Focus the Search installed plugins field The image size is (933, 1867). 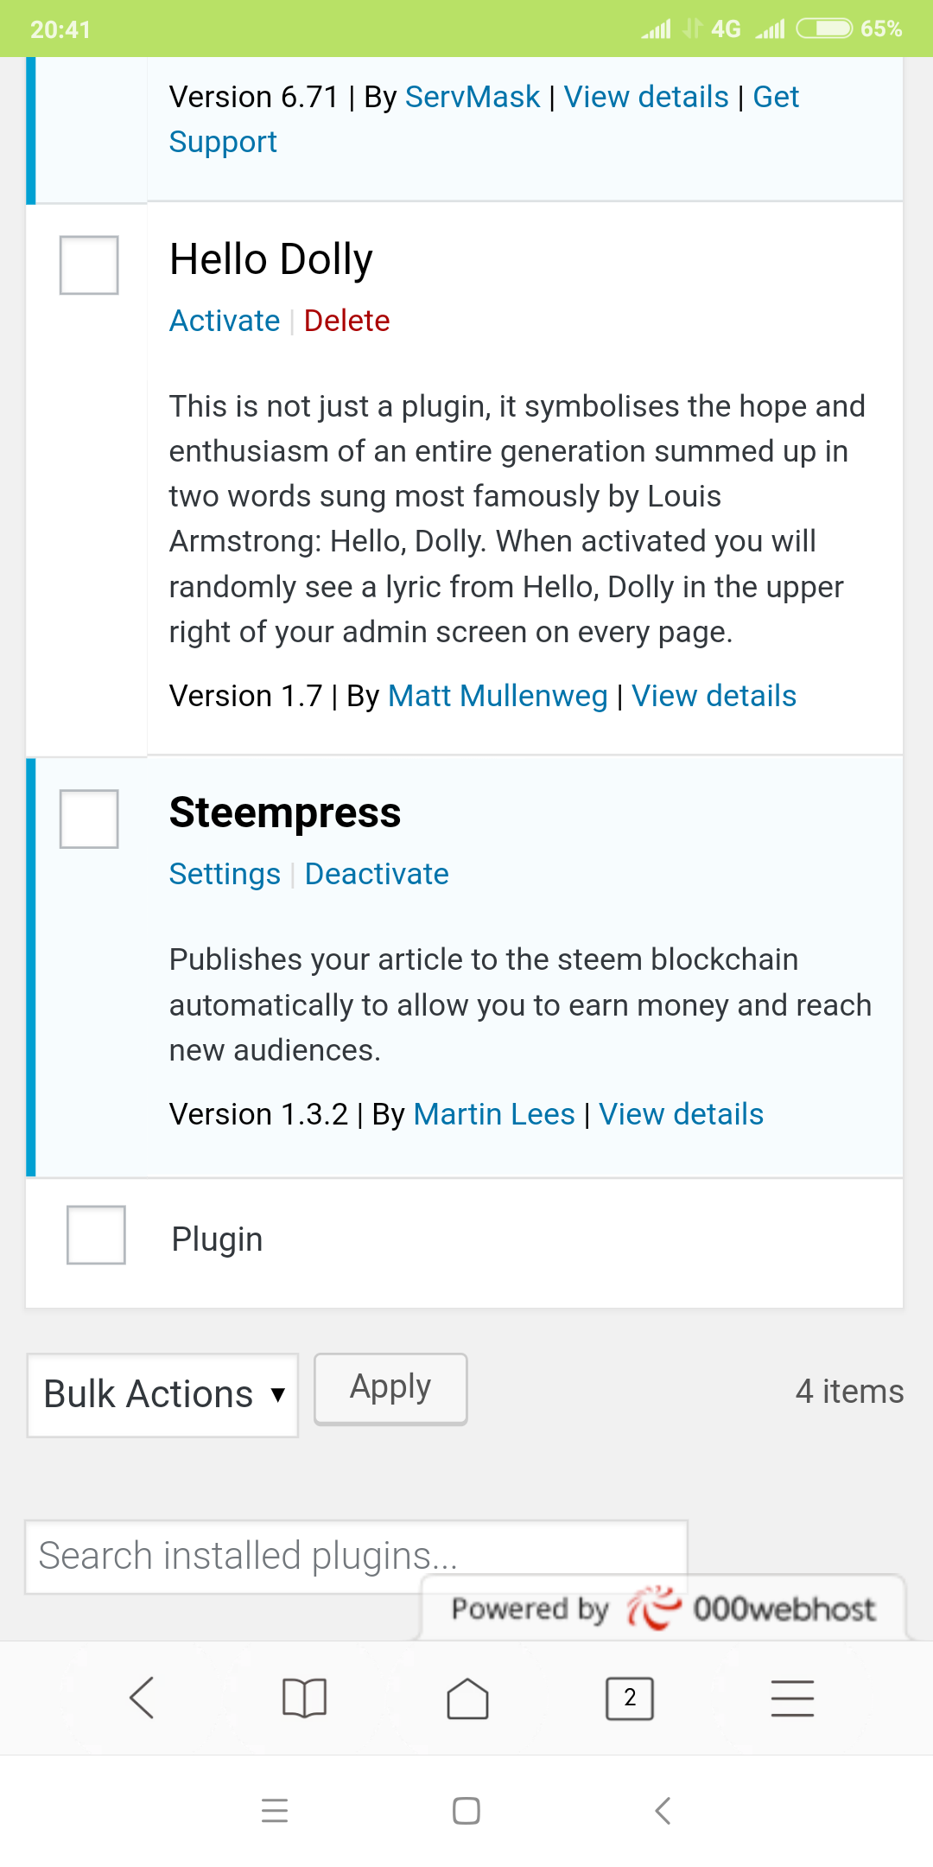click(x=225, y=1555)
